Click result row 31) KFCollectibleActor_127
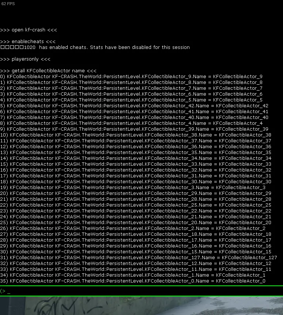This screenshot has width=283, height=315. tap(139, 257)
